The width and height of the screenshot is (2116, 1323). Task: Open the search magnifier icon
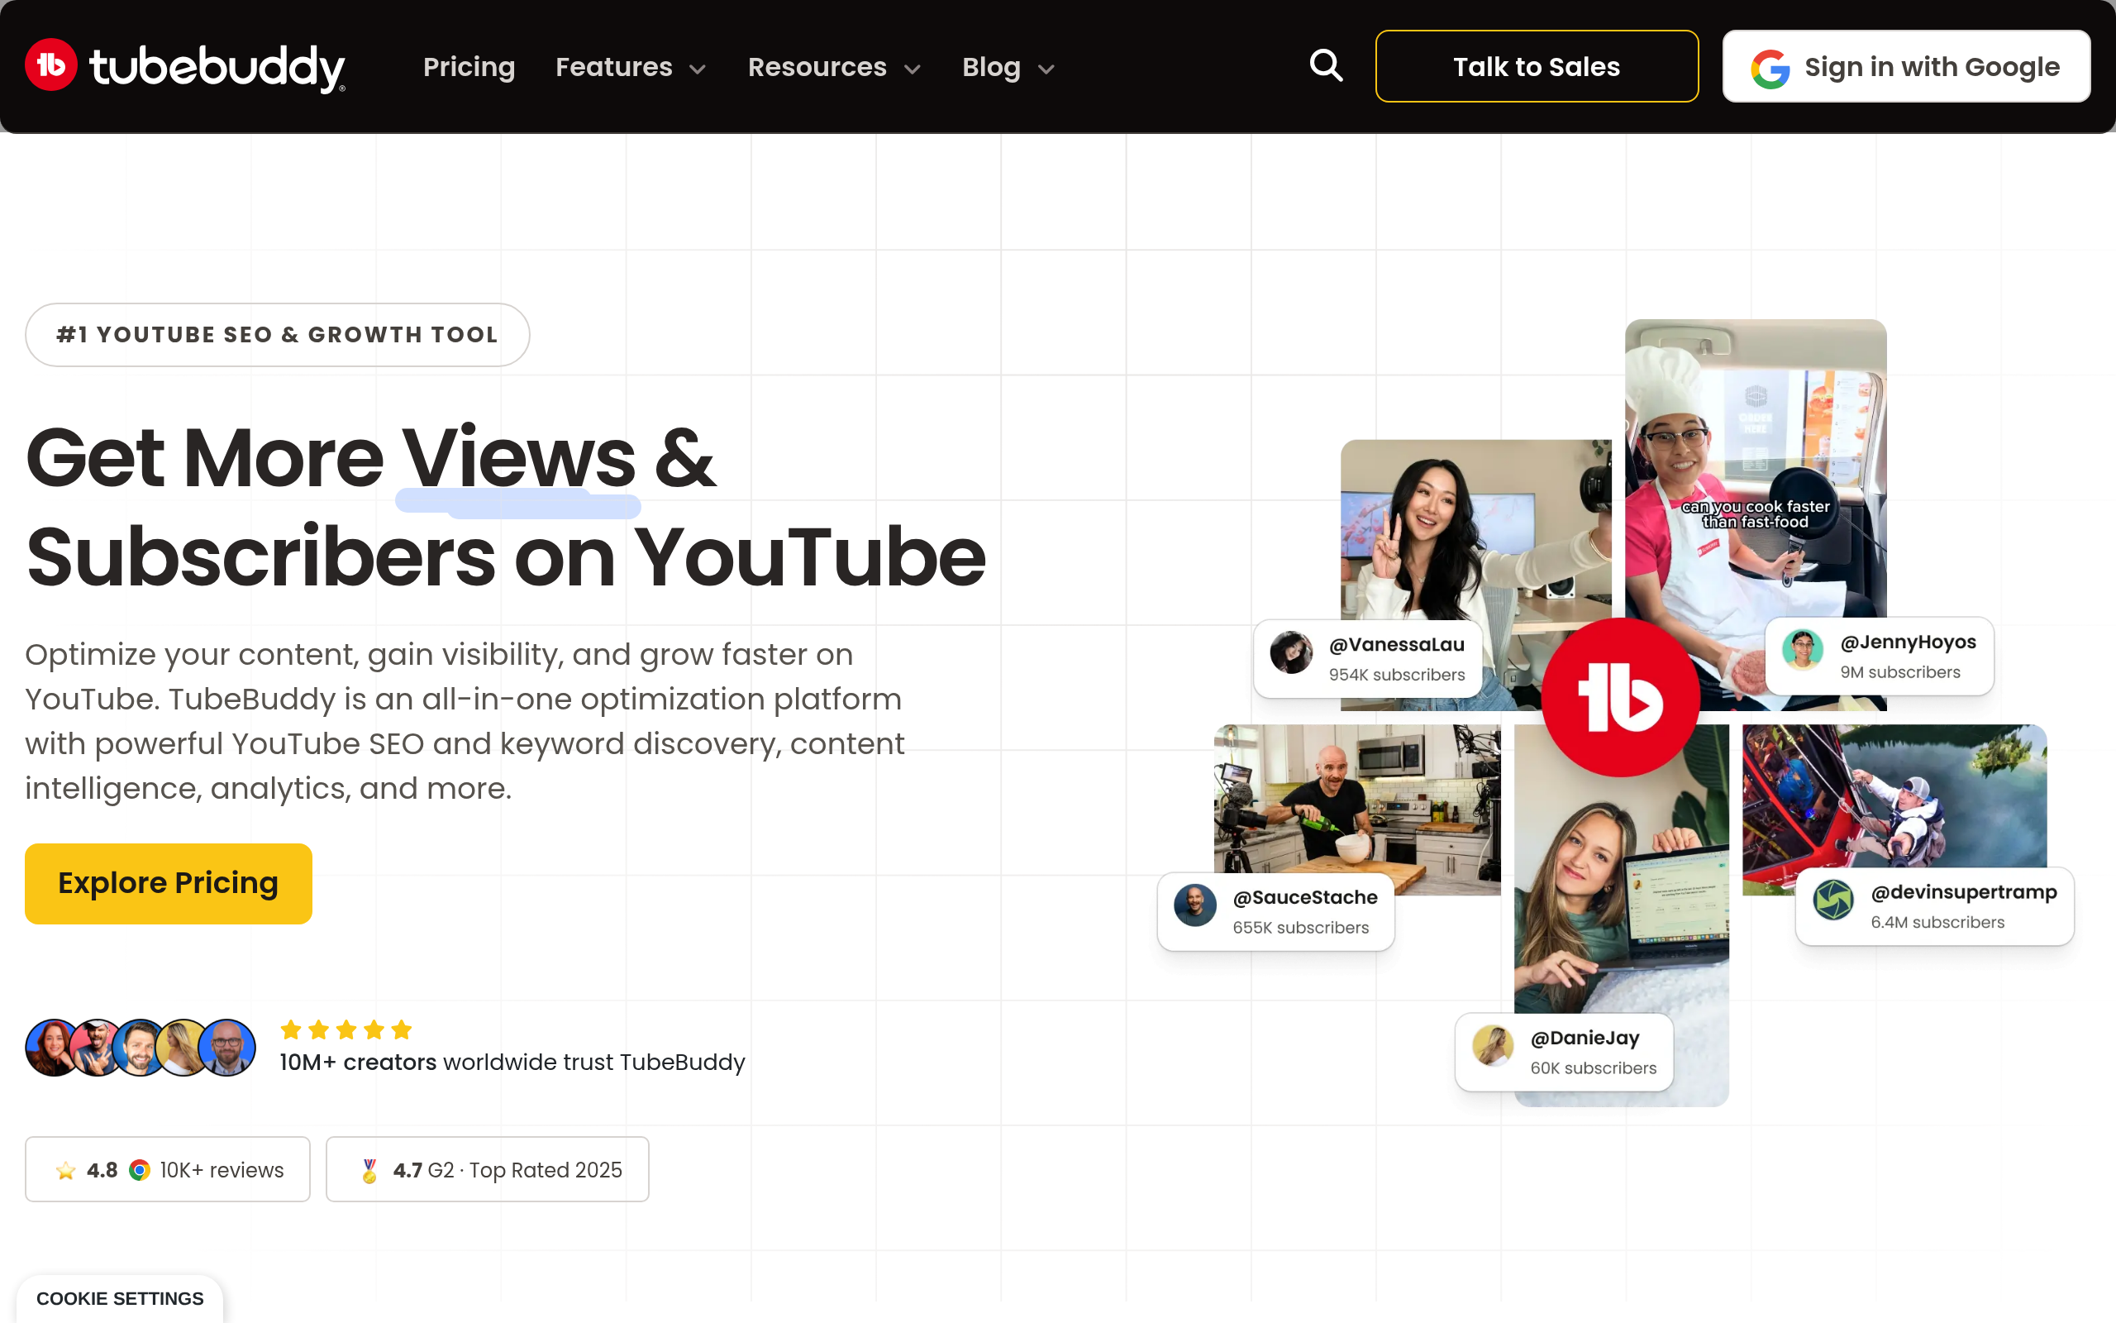1326,65
